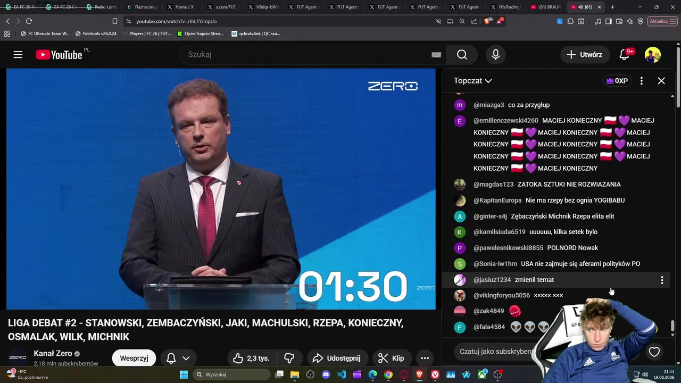Viewport: 681px width, 383px height.
Task: Click the Wesprzyj support button
Action: coord(134,358)
